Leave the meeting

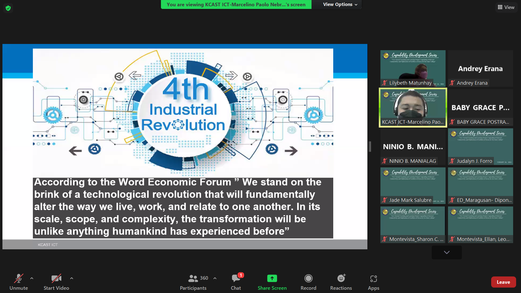[x=503, y=282]
